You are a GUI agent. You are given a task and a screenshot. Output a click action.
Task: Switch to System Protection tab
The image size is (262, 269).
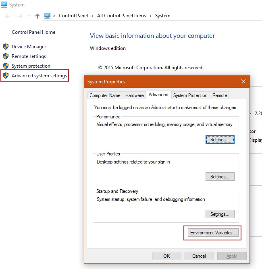[x=190, y=95]
